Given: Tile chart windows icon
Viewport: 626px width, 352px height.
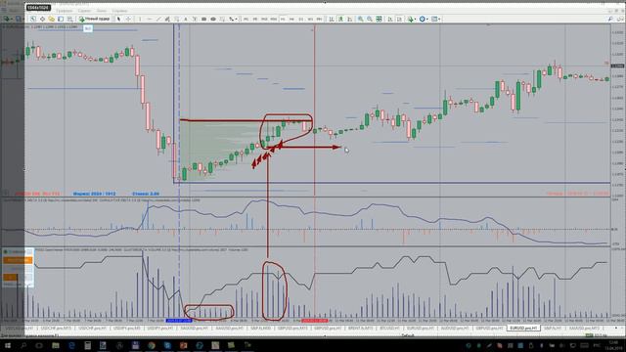Looking at the screenshot, I should click(379, 19).
